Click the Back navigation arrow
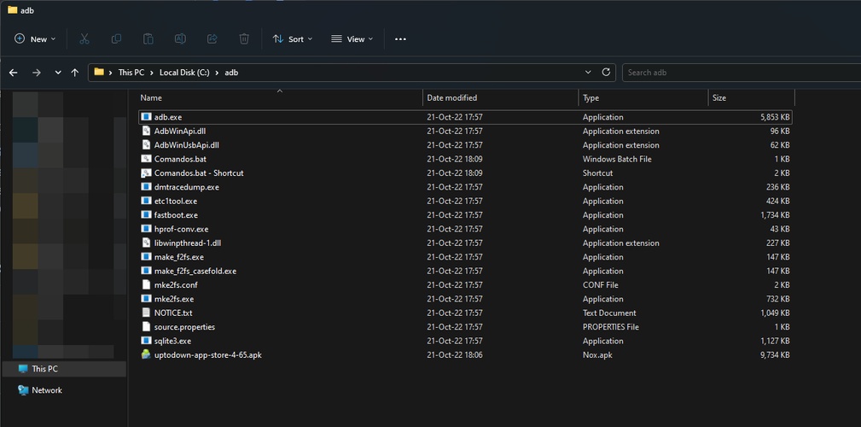 [14, 73]
